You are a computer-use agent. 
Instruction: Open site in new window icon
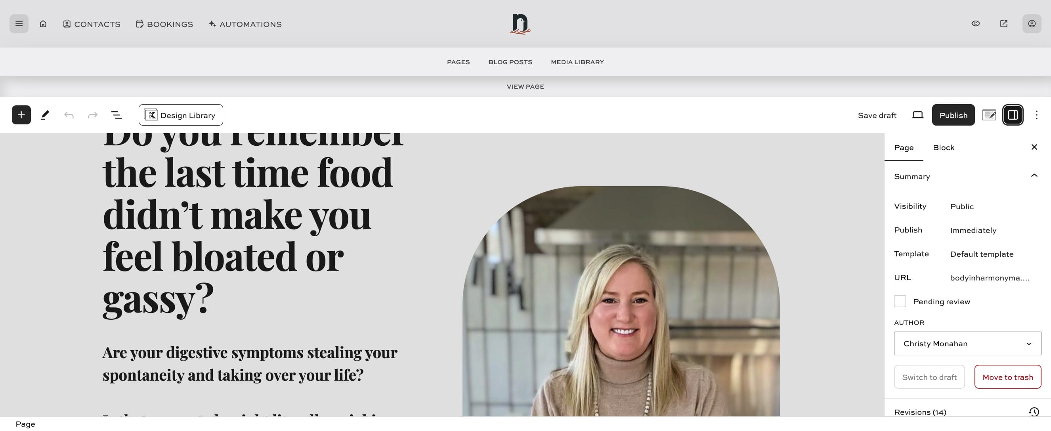click(1004, 24)
